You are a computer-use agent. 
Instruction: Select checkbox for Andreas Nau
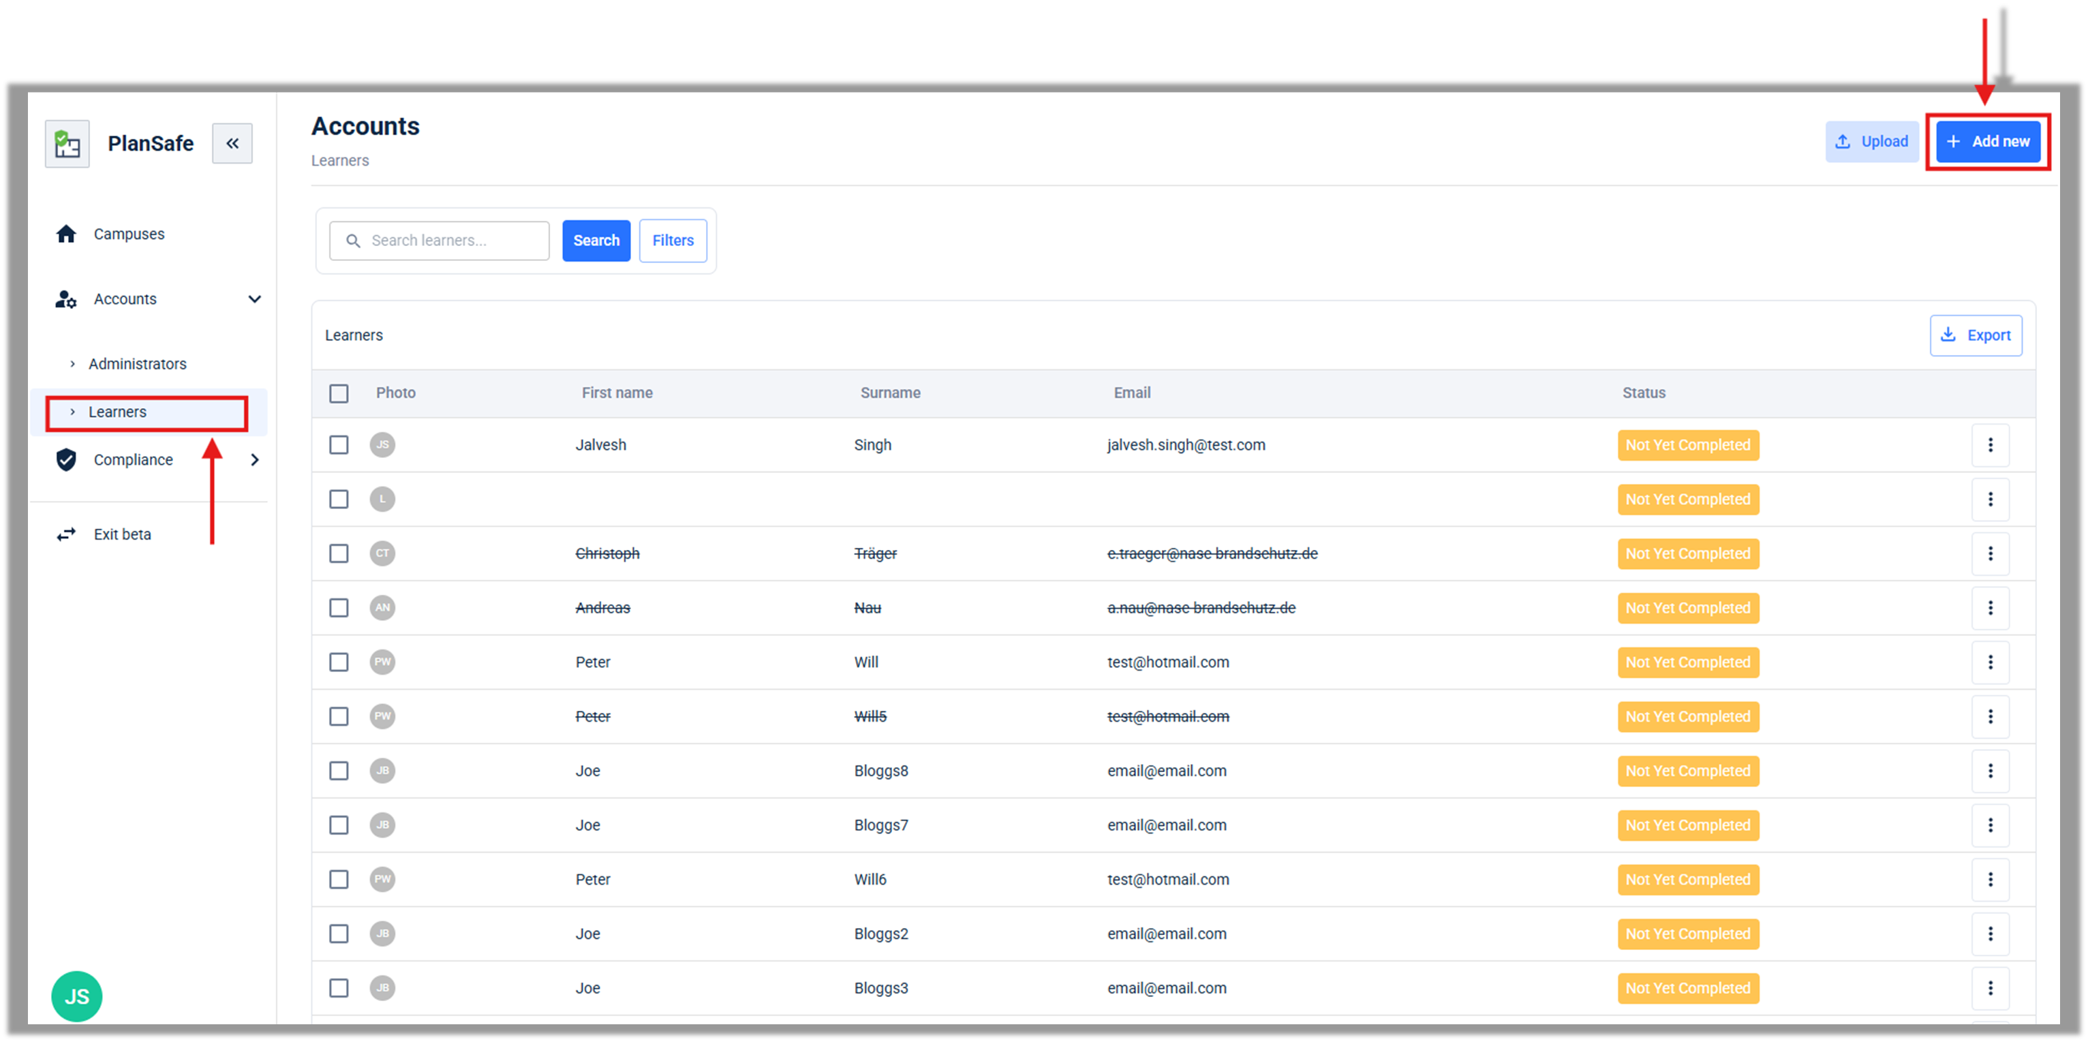tap(339, 608)
